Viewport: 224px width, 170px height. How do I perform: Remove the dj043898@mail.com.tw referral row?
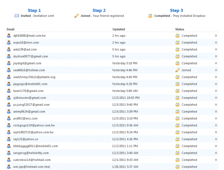click(216, 36)
